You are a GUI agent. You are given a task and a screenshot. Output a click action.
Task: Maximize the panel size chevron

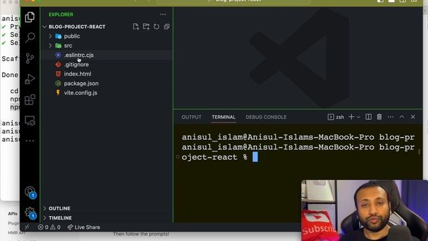[x=402, y=117]
